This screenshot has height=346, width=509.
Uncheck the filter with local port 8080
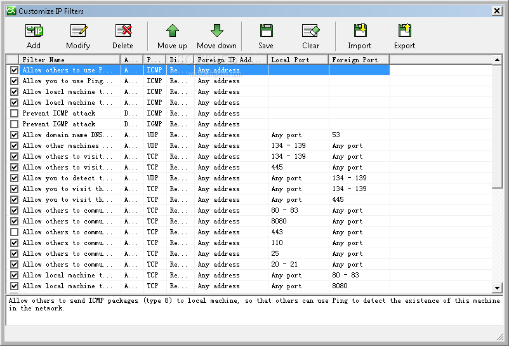pyautogui.click(x=14, y=222)
